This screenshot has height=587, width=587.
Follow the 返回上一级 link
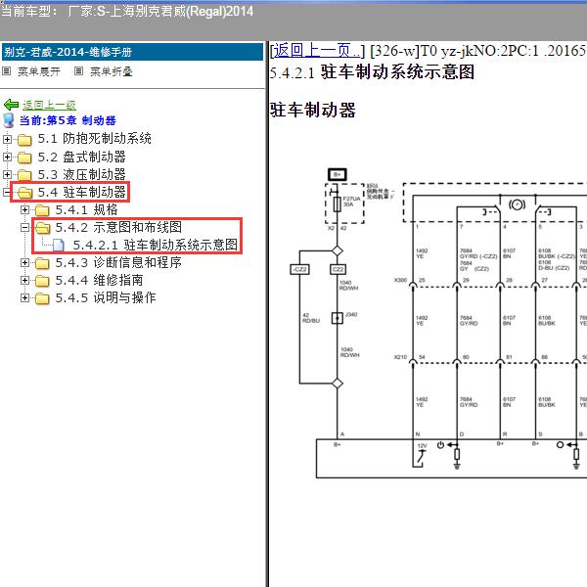pos(50,105)
